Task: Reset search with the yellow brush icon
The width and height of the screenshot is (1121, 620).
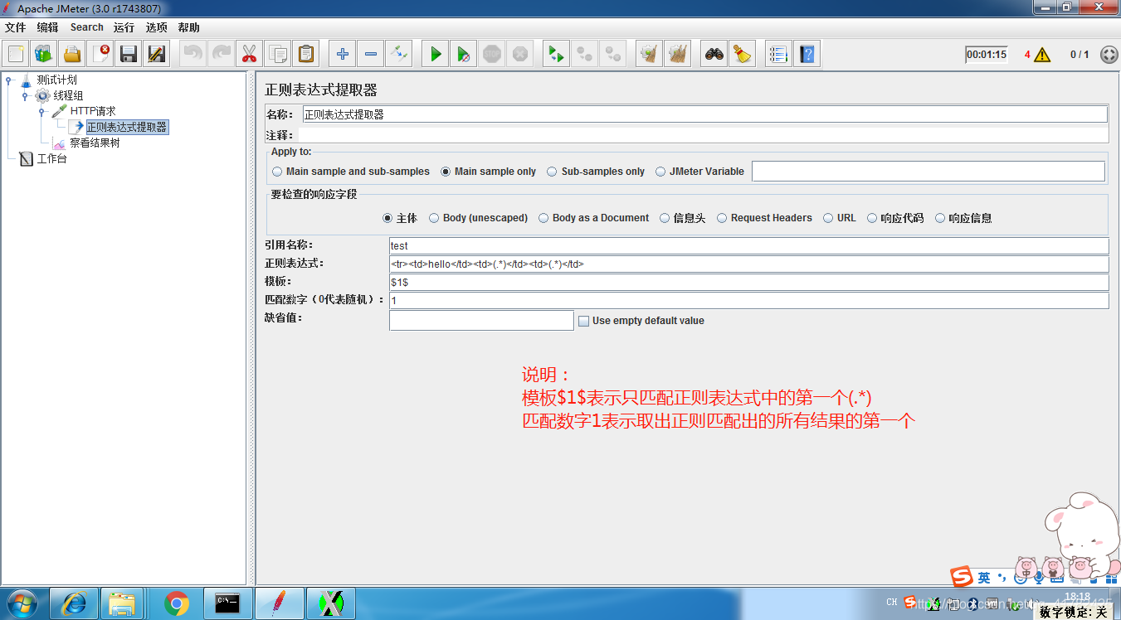Action: (743, 55)
